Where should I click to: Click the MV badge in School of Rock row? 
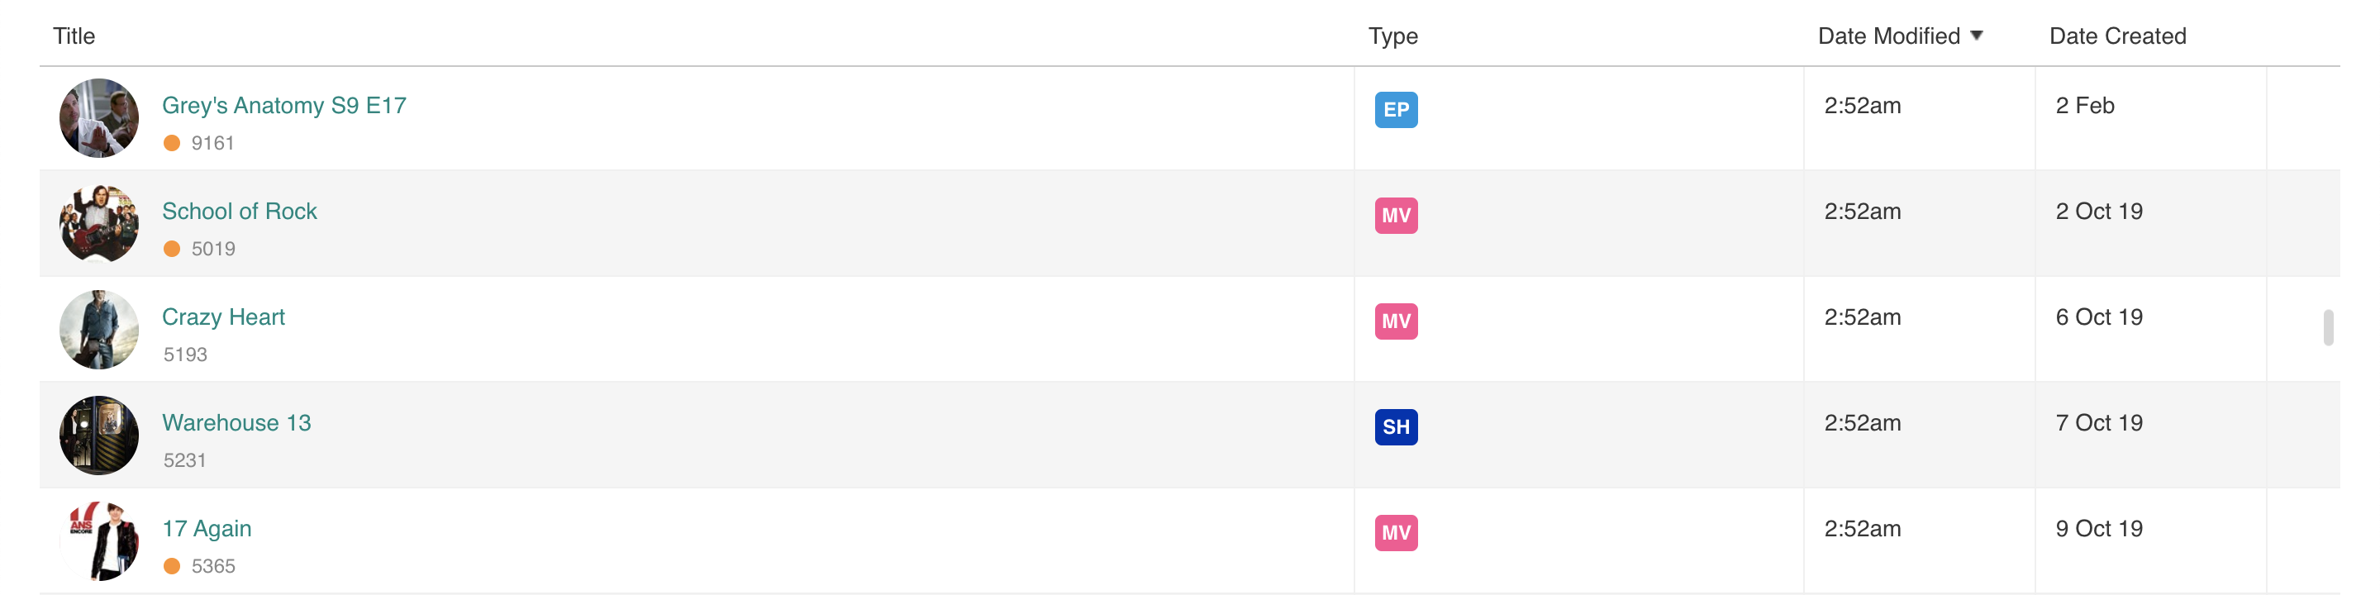click(x=1395, y=215)
